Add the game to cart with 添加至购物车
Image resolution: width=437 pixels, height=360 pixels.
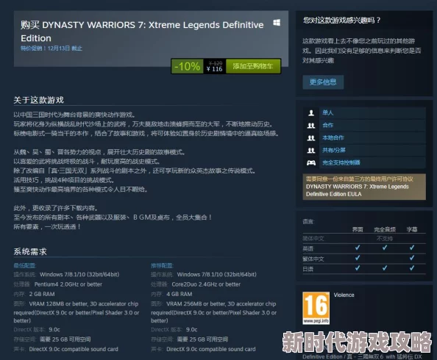click(x=253, y=66)
